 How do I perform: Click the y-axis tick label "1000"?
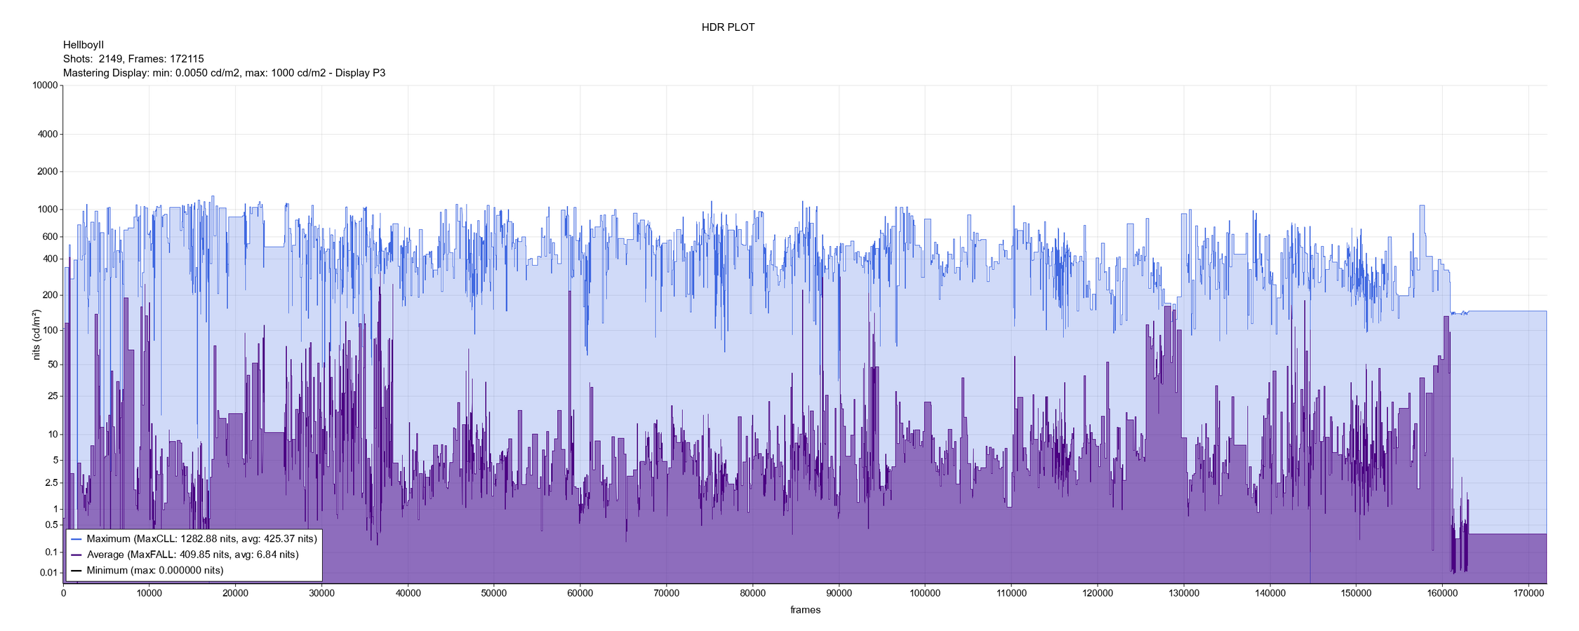(x=47, y=210)
